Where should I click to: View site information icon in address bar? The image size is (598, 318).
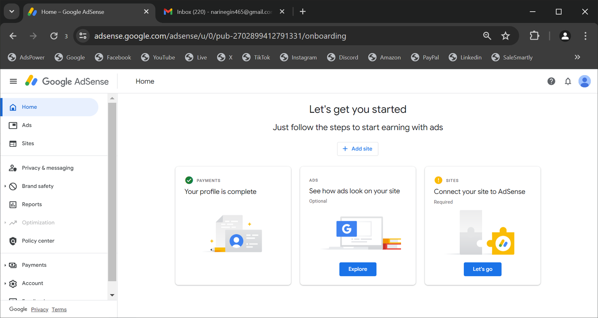pyautogui.click(x=83, y=36)
